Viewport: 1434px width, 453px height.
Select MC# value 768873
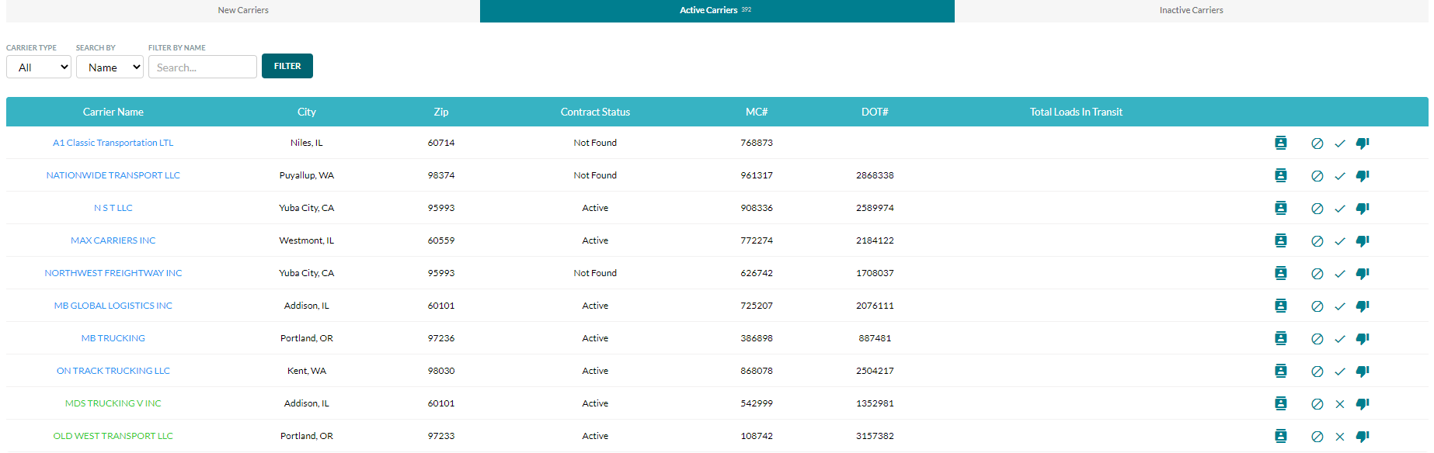(x=757, y=143)
